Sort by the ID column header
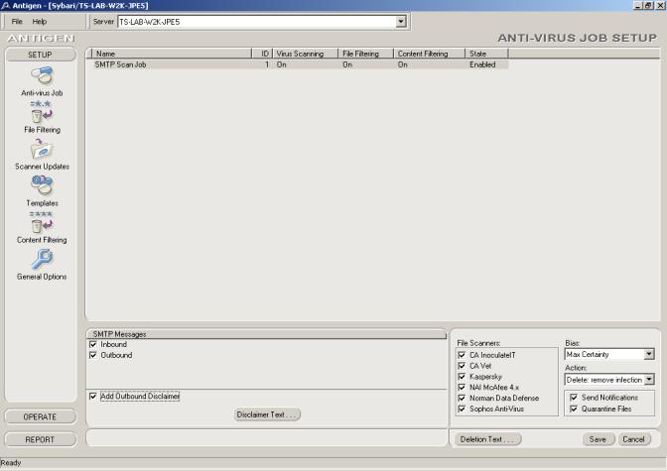667x471 pixels. tap(262, 54)
